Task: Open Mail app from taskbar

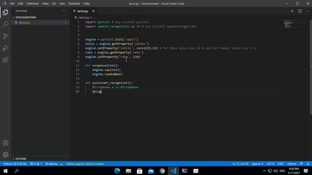Action: [x=151, y=171]
